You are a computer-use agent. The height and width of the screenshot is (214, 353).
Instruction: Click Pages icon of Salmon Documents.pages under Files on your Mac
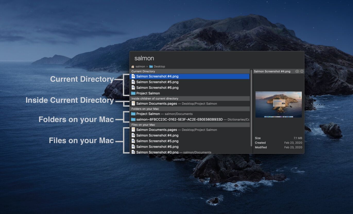[133, 130]
